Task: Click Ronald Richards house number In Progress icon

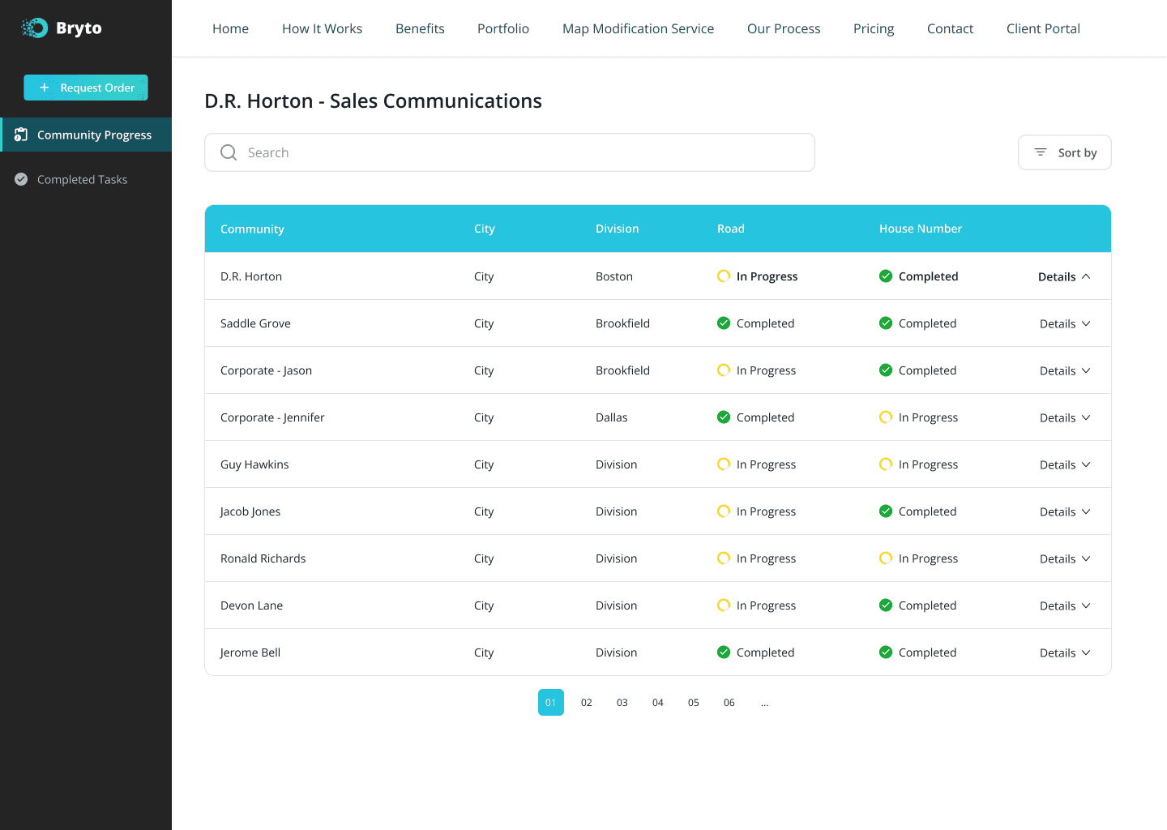Action: point(886,558)
